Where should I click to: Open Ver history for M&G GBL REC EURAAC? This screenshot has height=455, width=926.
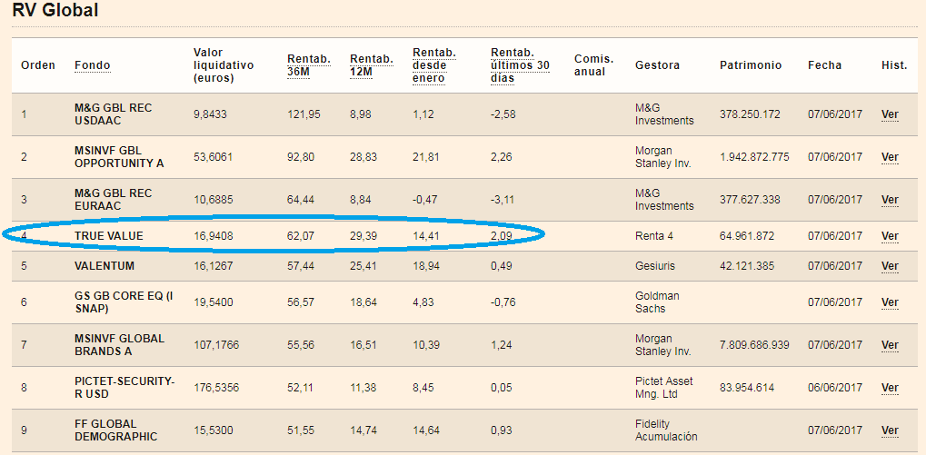(890, 200)
